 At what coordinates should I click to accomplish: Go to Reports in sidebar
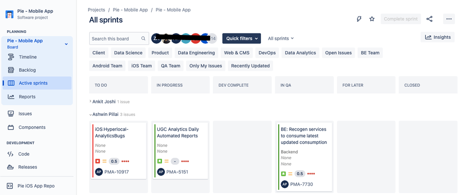27,97
